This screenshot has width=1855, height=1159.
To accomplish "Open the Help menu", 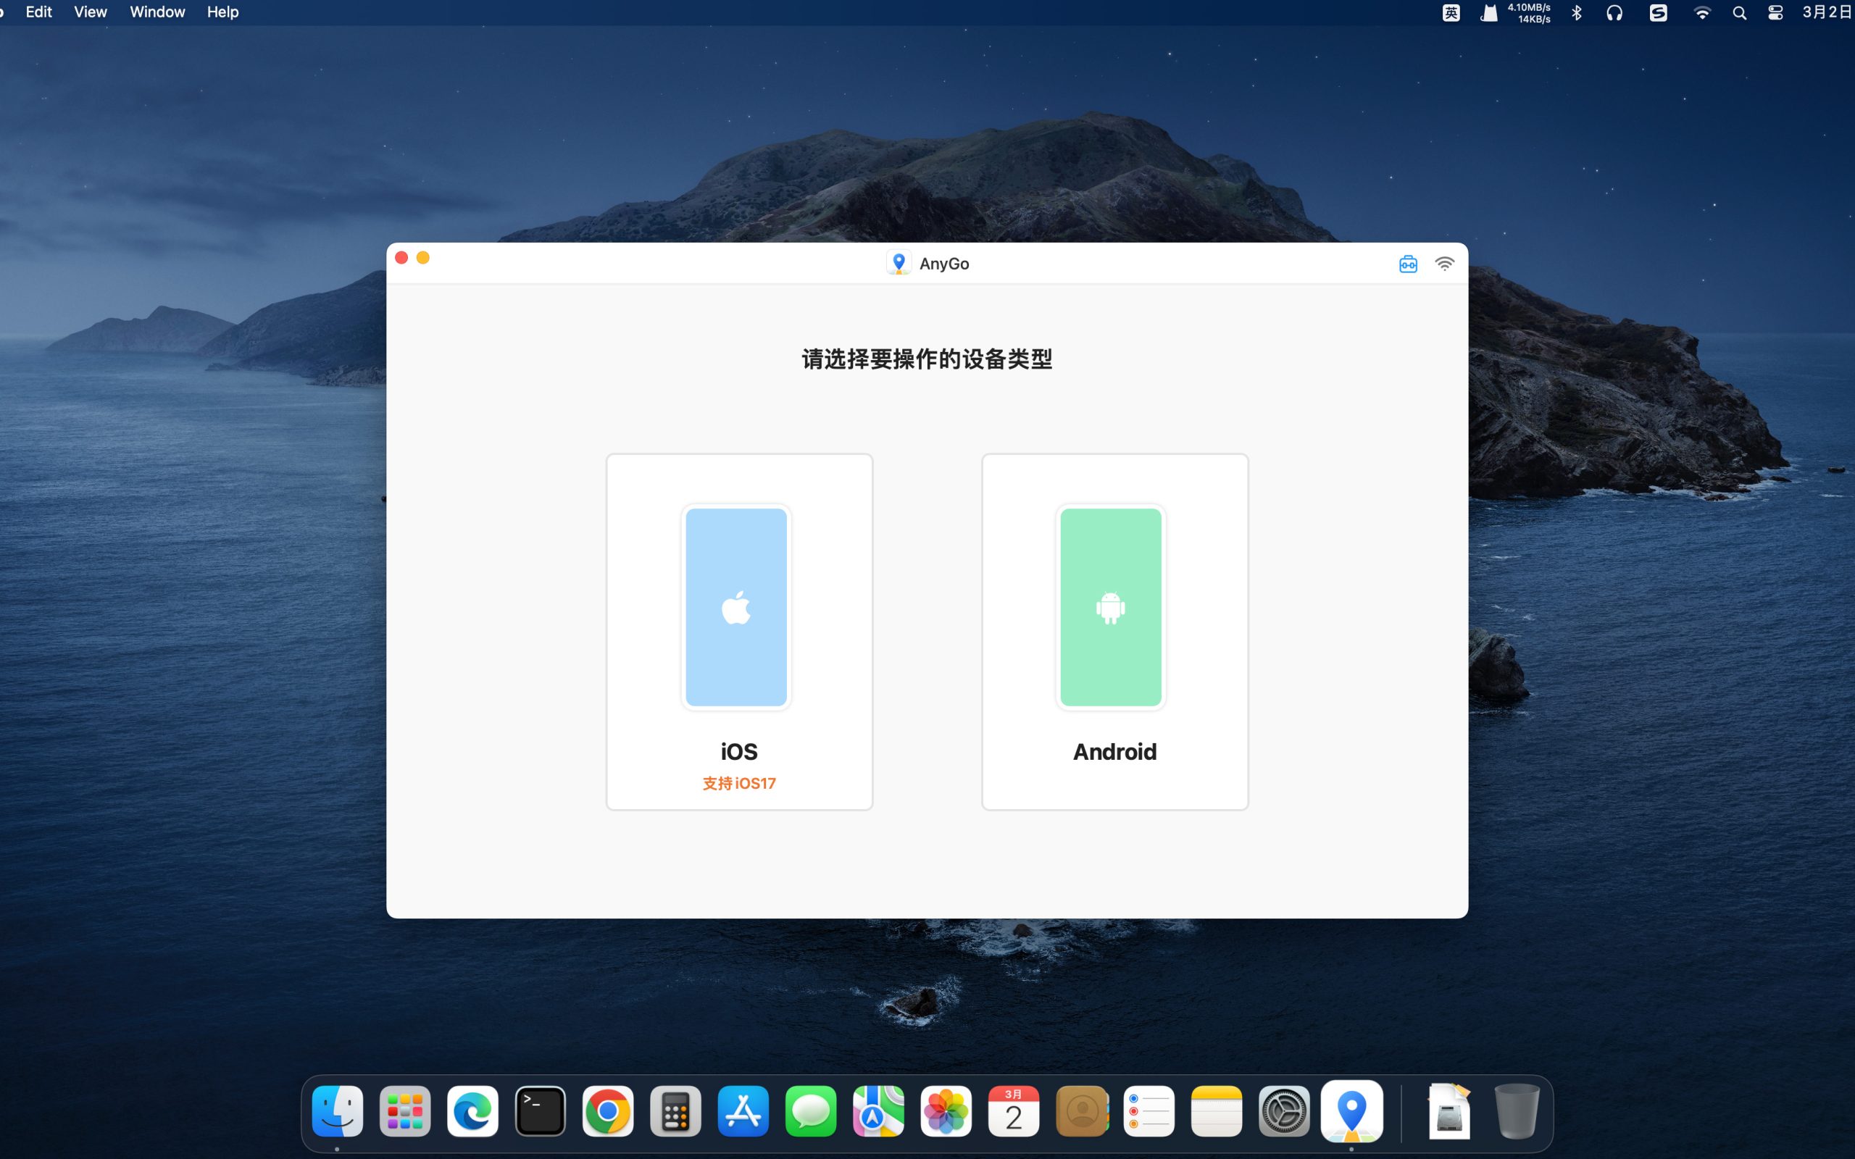I will 222,12.
